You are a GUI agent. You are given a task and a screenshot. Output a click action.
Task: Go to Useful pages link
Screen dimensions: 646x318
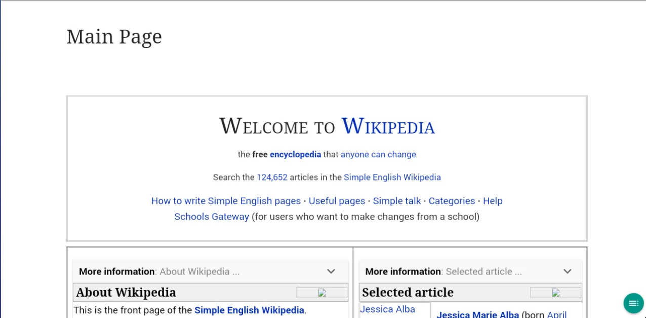click(337, 201)
